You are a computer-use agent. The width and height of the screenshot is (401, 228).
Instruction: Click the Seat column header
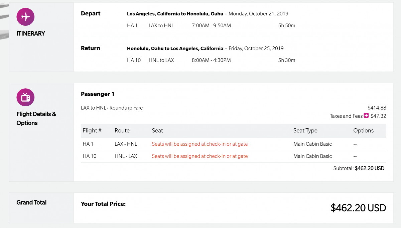157,131
